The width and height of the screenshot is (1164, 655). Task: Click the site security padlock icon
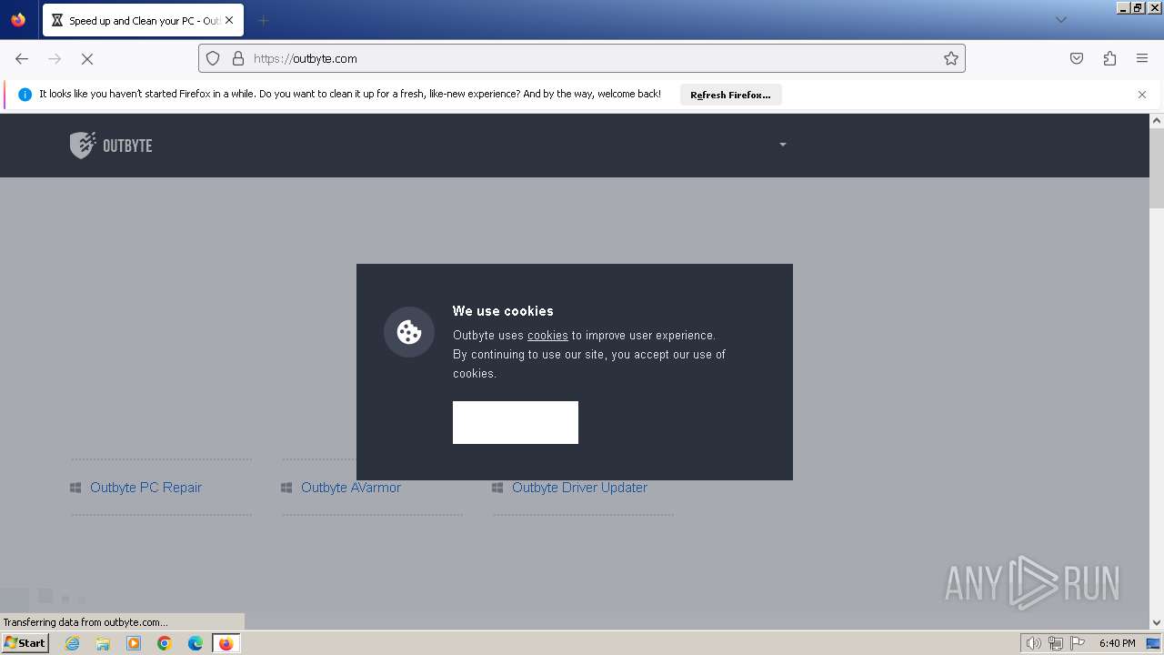pyautogui.click(x=238, y=58)
